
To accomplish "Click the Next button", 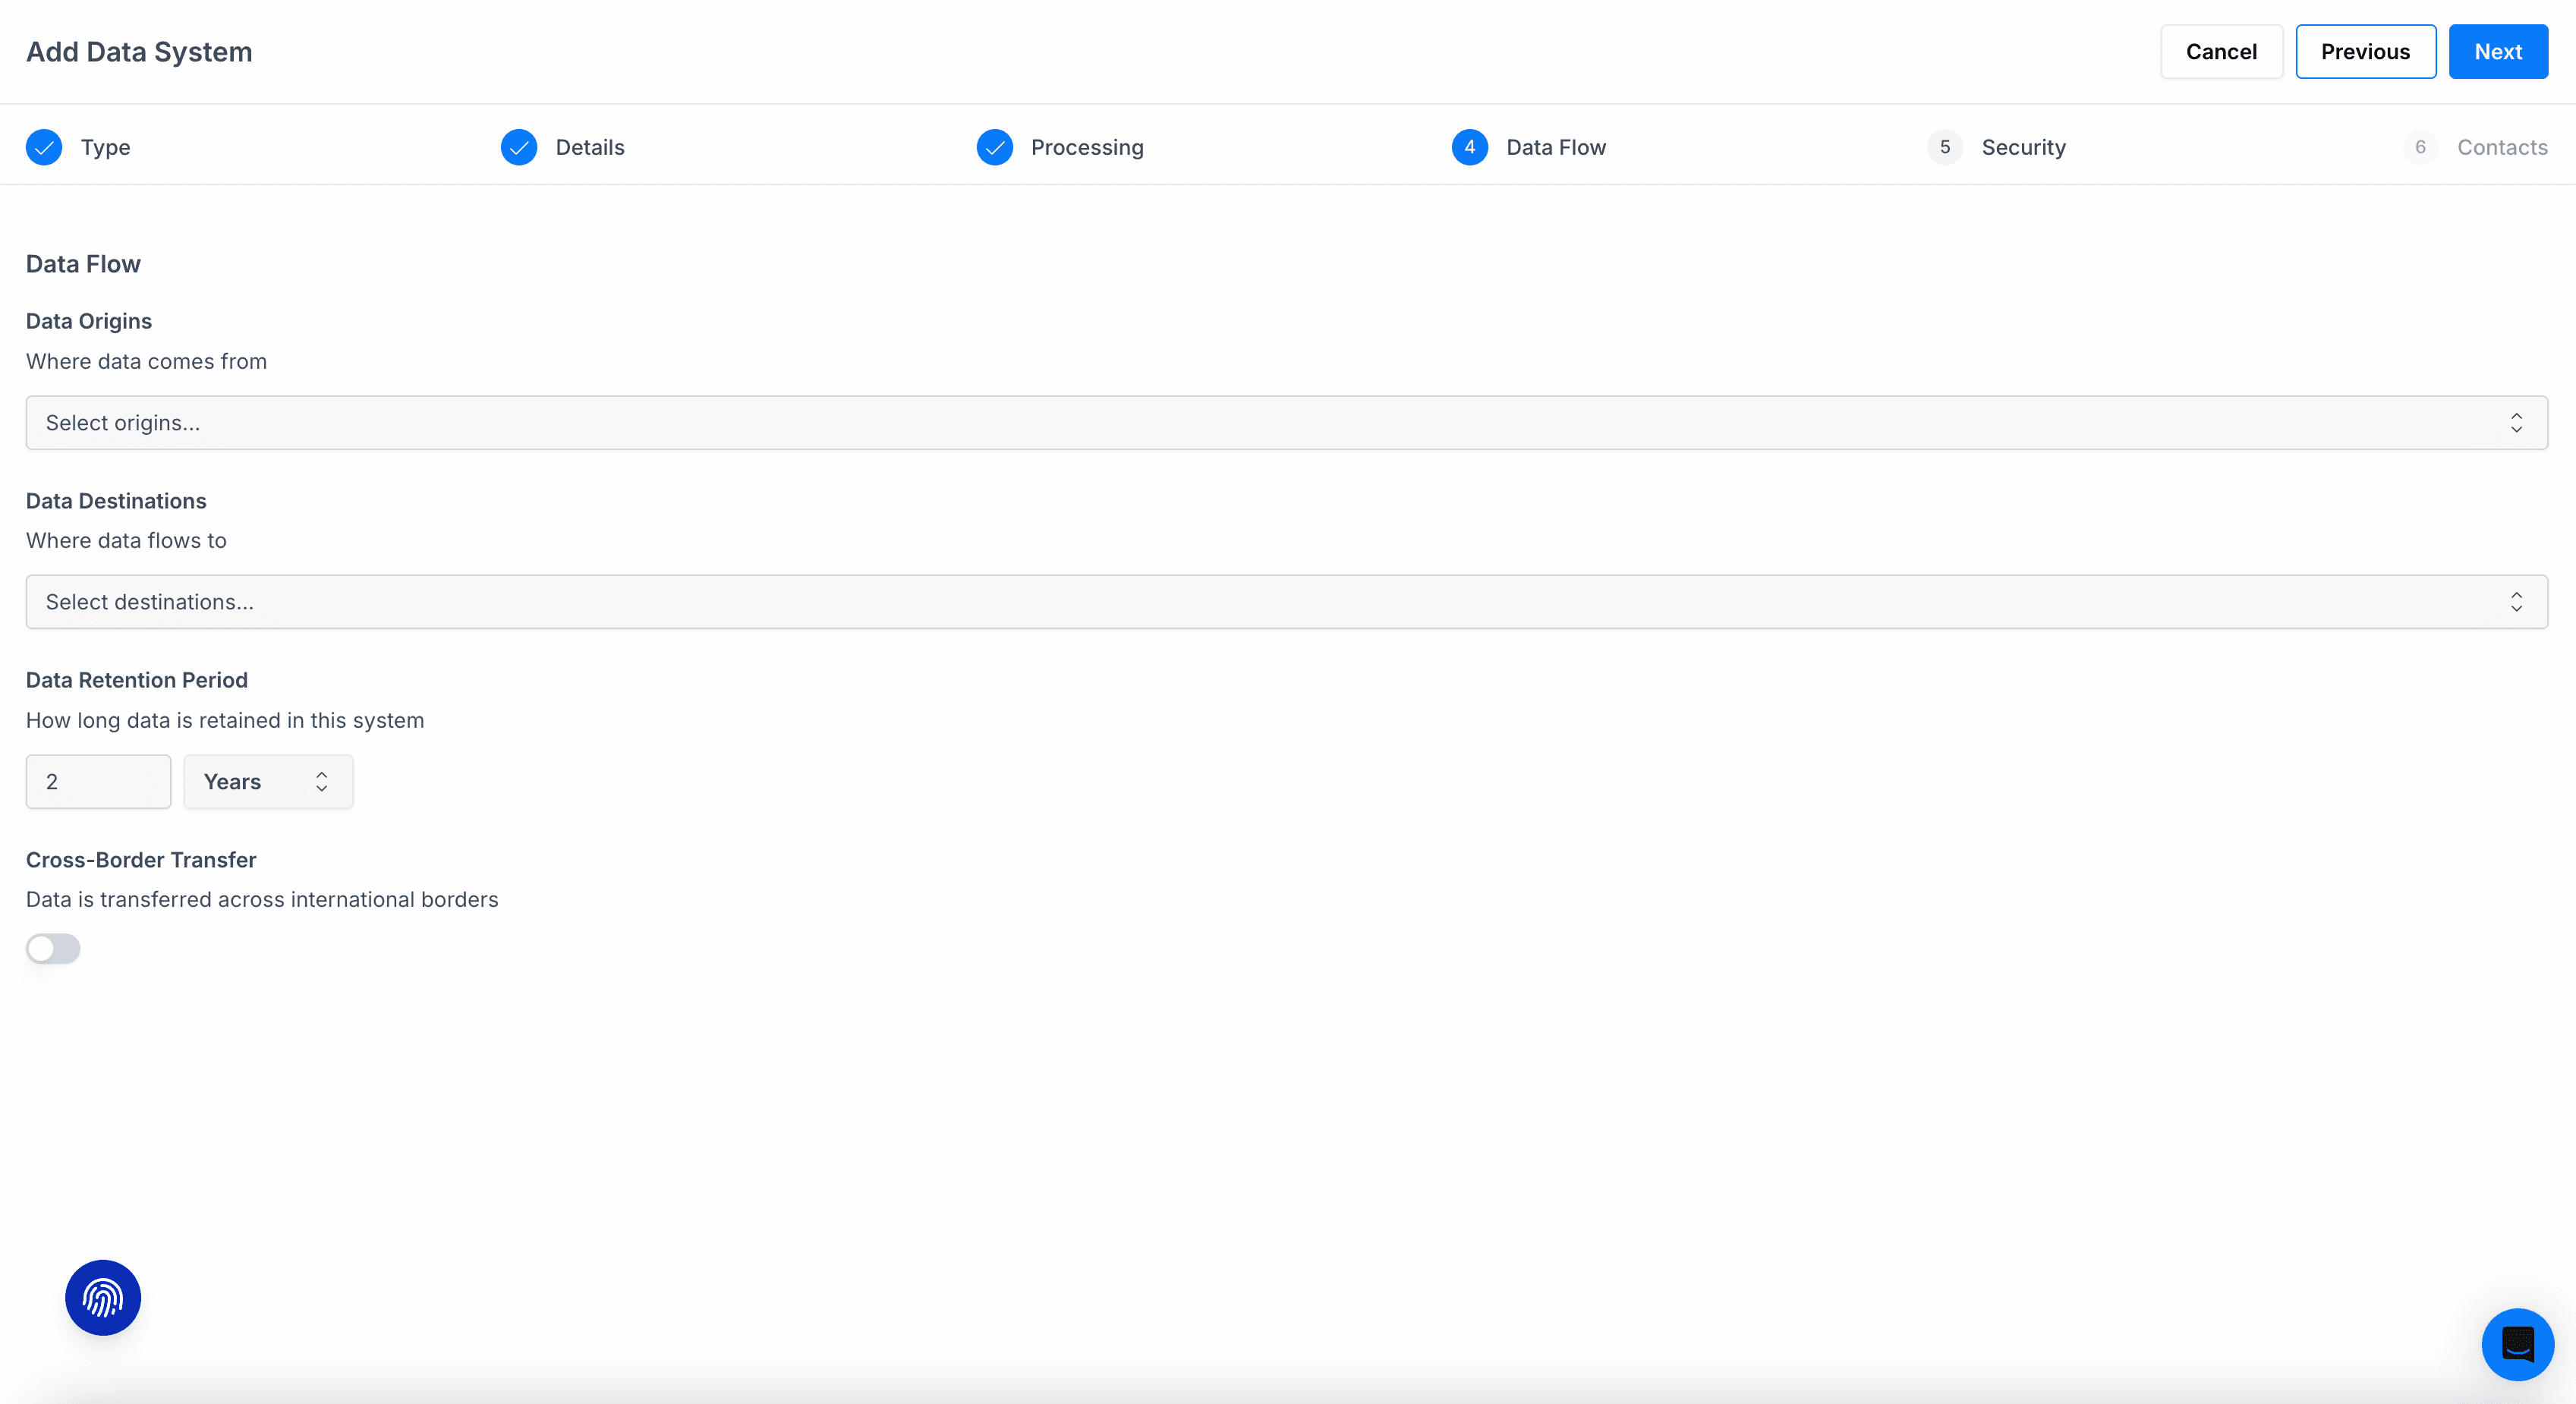I will click(x=2497, y=52).
